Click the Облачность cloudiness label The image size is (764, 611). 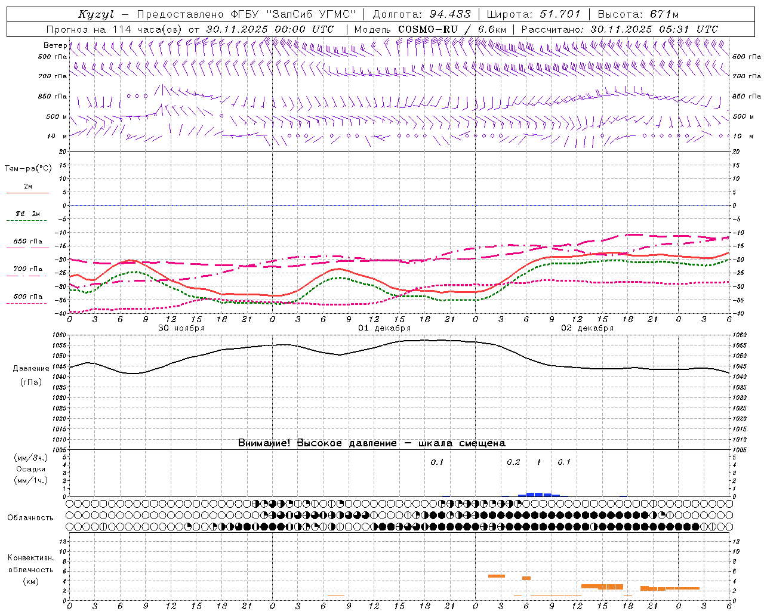(x=30, y=517)
